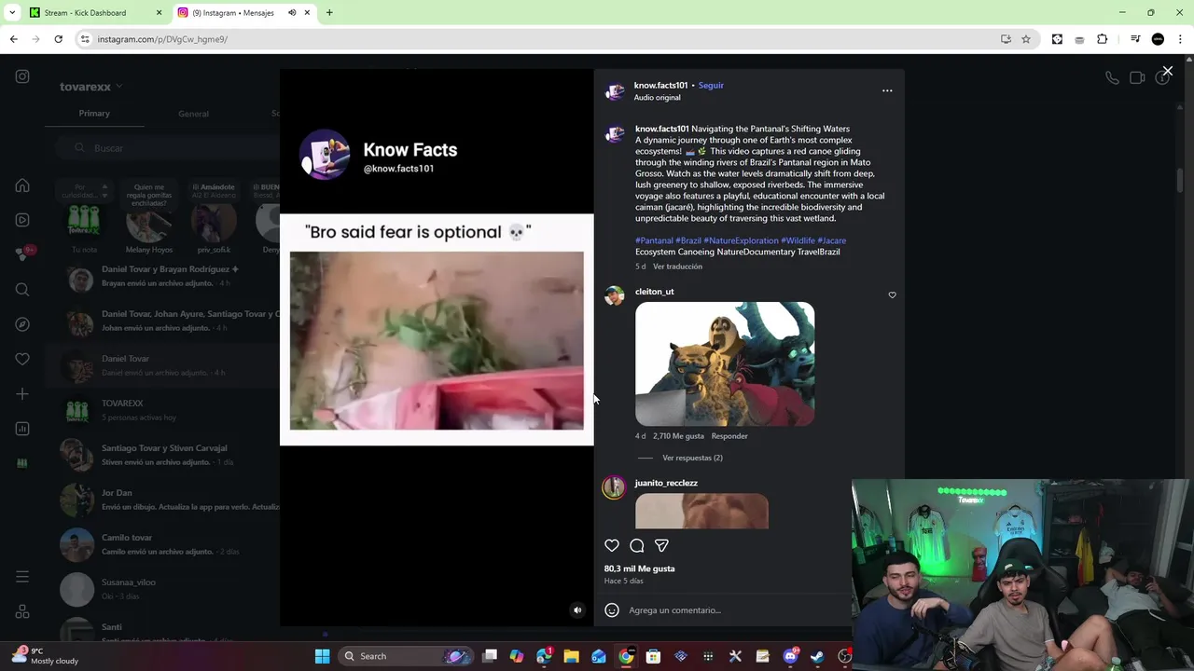
Task: Open the Chrome extensions puzzle menu
Action: [x=1103, y=39]
